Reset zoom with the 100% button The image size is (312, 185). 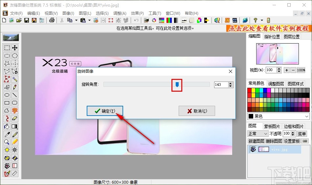(301, 70)
